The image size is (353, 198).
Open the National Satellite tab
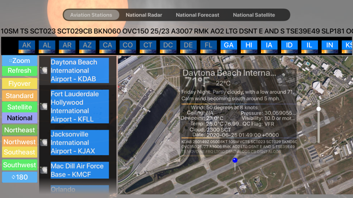(x=254, y=15)
